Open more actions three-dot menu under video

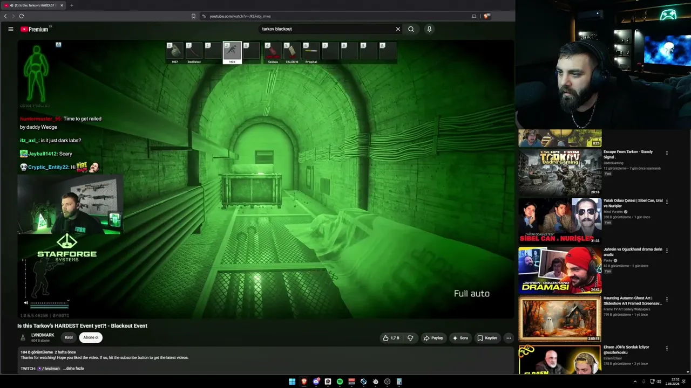coord(509,338)
